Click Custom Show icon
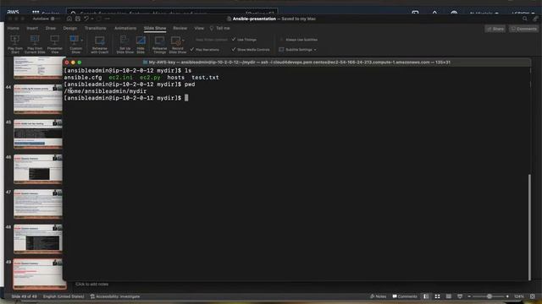542x304 pixels. click(x=74, y=40)
